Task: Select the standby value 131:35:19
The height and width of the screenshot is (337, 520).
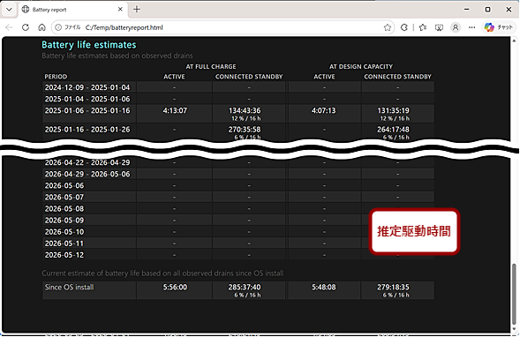Action: pos(394,110)
